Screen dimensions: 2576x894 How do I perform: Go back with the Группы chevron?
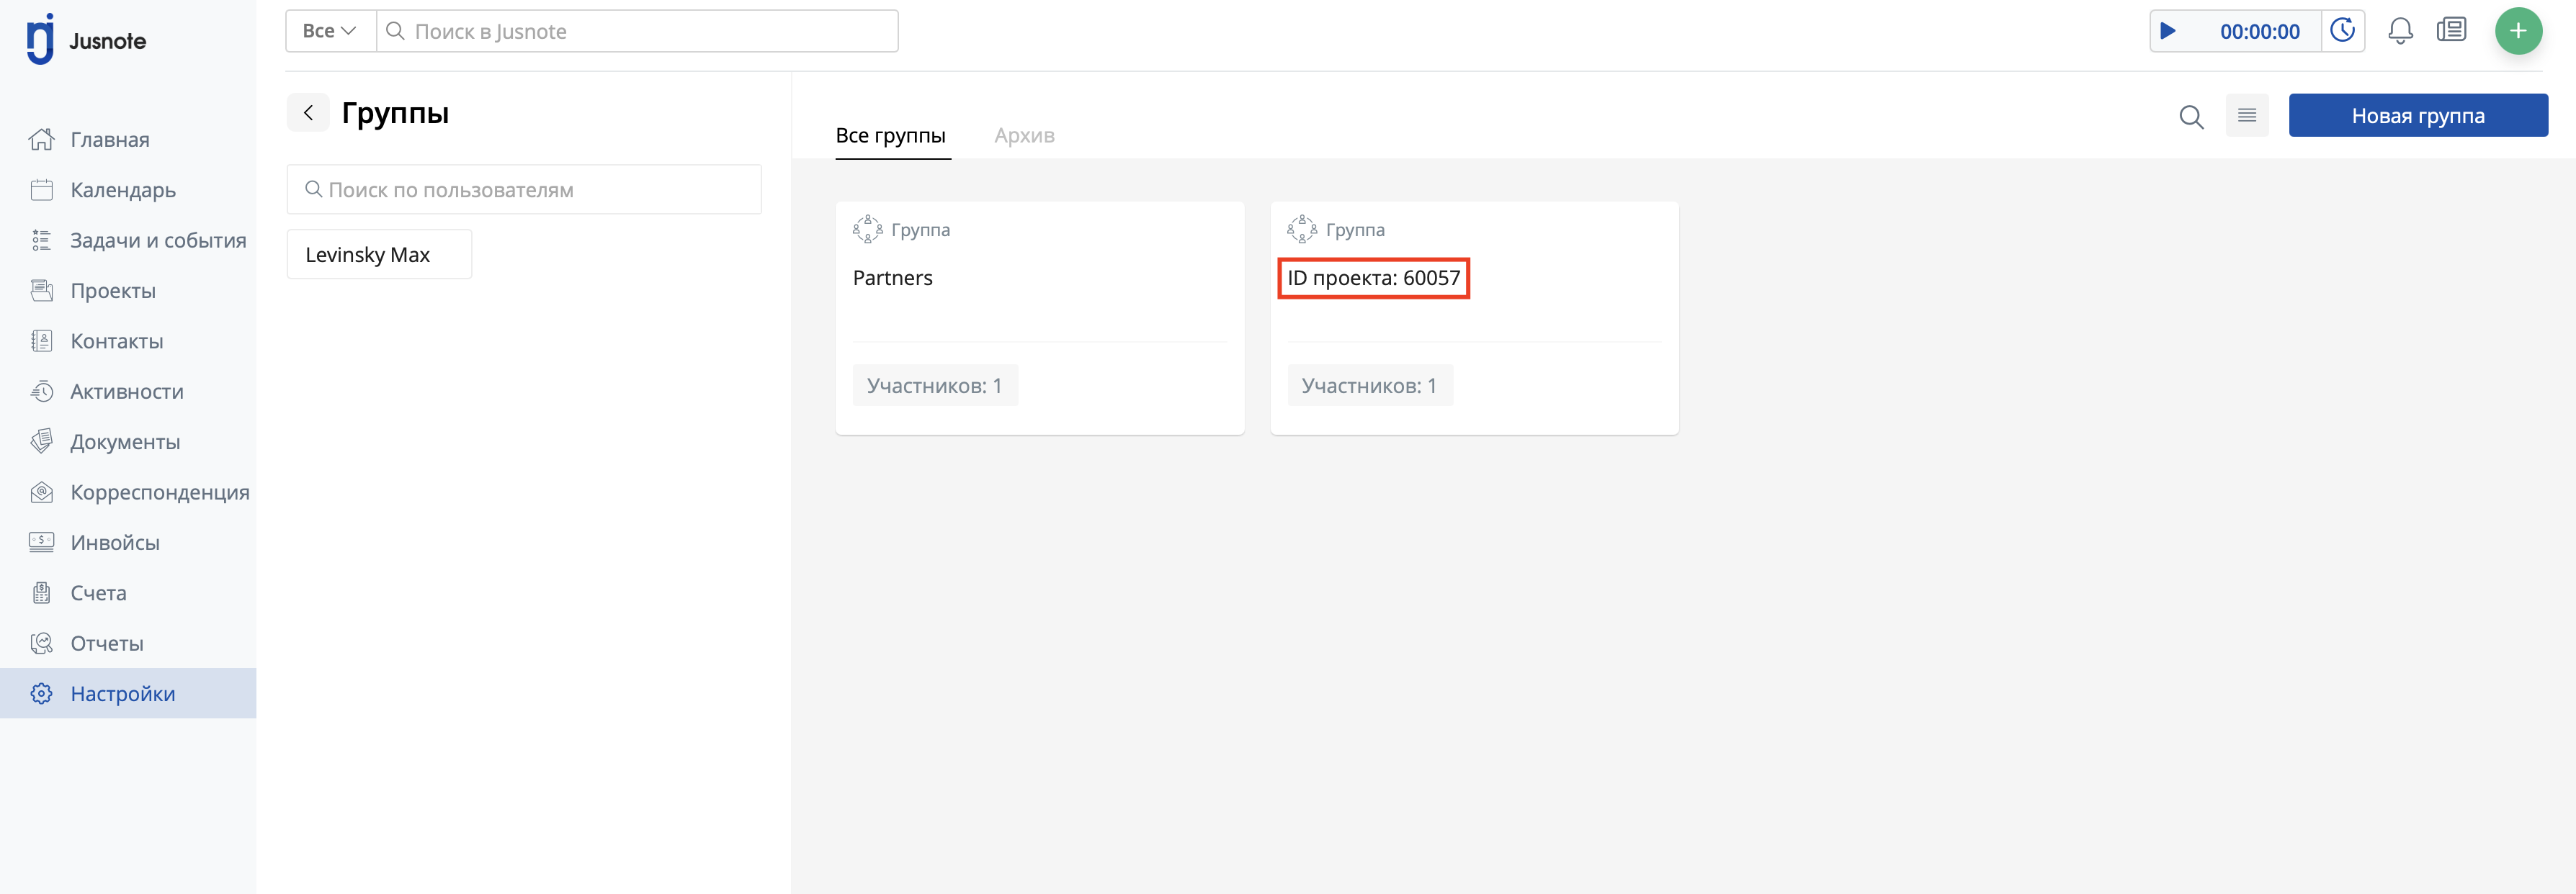click(308, 113)
